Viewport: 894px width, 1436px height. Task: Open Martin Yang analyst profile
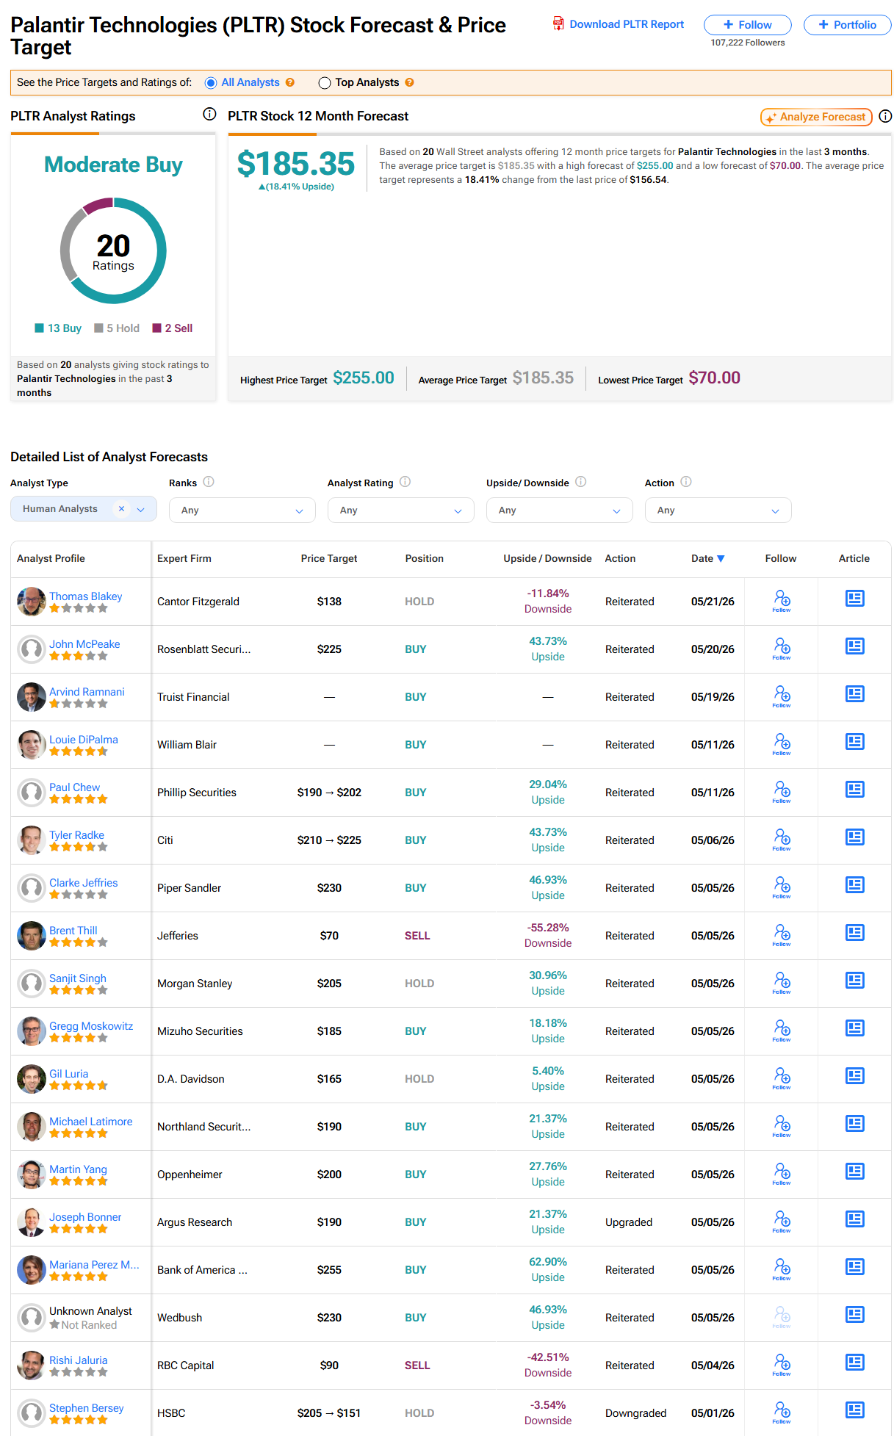[78, 1169]
